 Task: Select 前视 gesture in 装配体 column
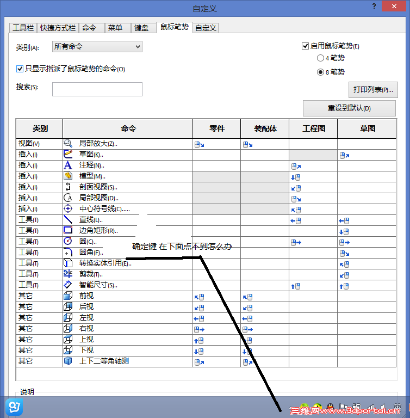point(247,297)
